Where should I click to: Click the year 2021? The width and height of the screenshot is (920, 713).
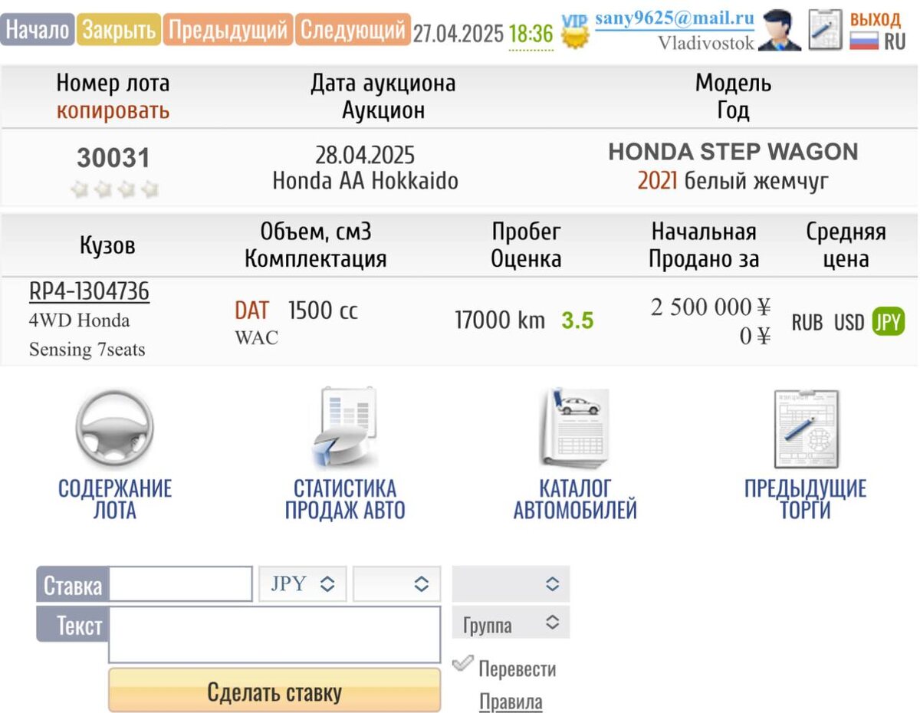pyautogui.click(x=658, y=182)
